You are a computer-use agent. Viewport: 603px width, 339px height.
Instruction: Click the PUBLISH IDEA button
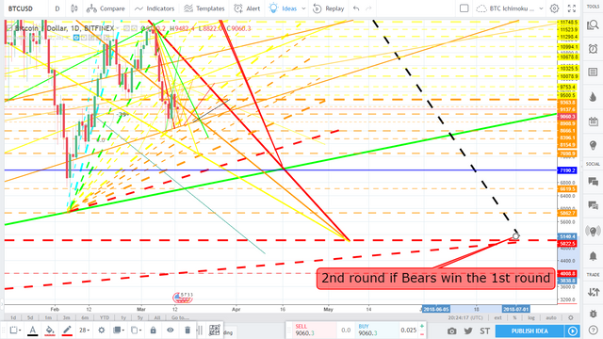[x=530, y=331]
